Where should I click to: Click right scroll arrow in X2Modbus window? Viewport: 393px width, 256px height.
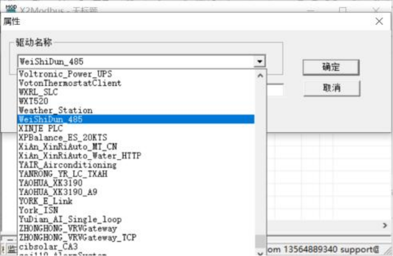(385, 225)
